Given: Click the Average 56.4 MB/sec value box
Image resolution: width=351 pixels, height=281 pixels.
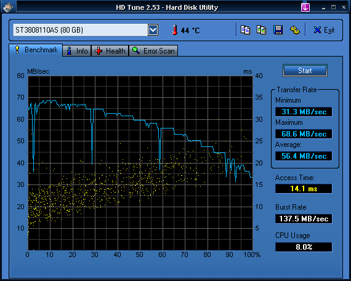Looking at the screenshot, I should [x=304, y=156].
